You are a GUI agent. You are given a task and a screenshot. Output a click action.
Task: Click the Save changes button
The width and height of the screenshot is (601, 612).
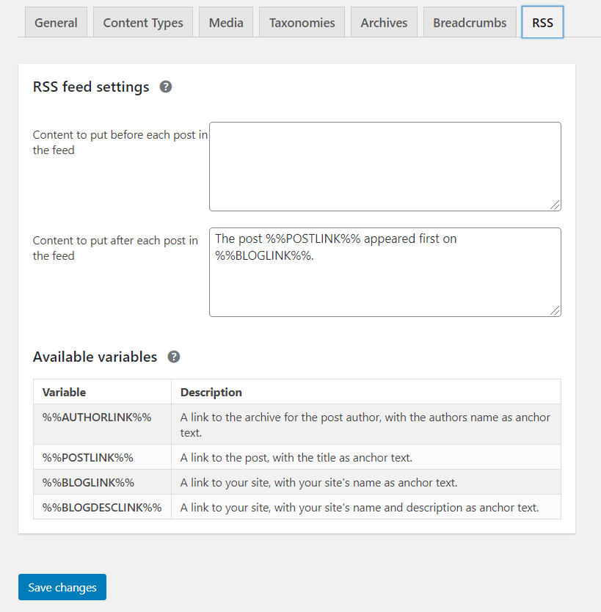coord(62,587)
